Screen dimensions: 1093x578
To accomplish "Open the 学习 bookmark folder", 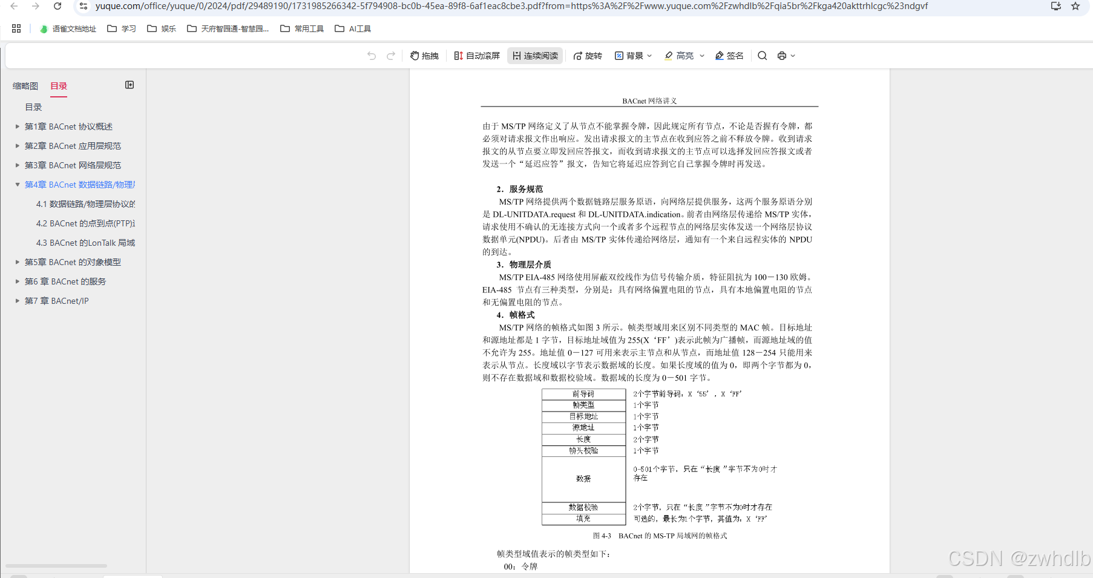I will (x=122, y=28).
